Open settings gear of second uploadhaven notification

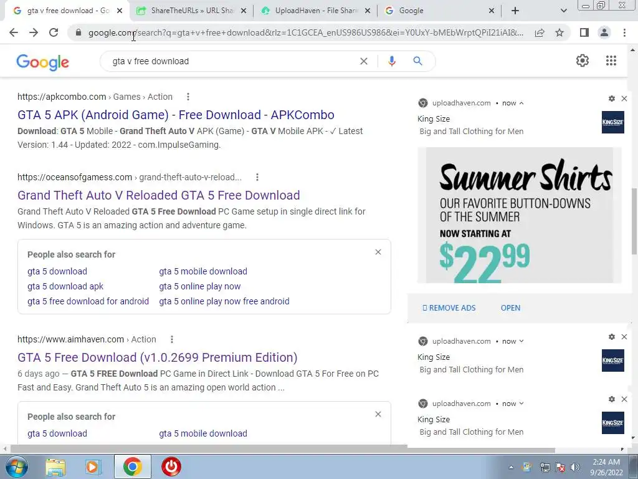tap(612, 337)
